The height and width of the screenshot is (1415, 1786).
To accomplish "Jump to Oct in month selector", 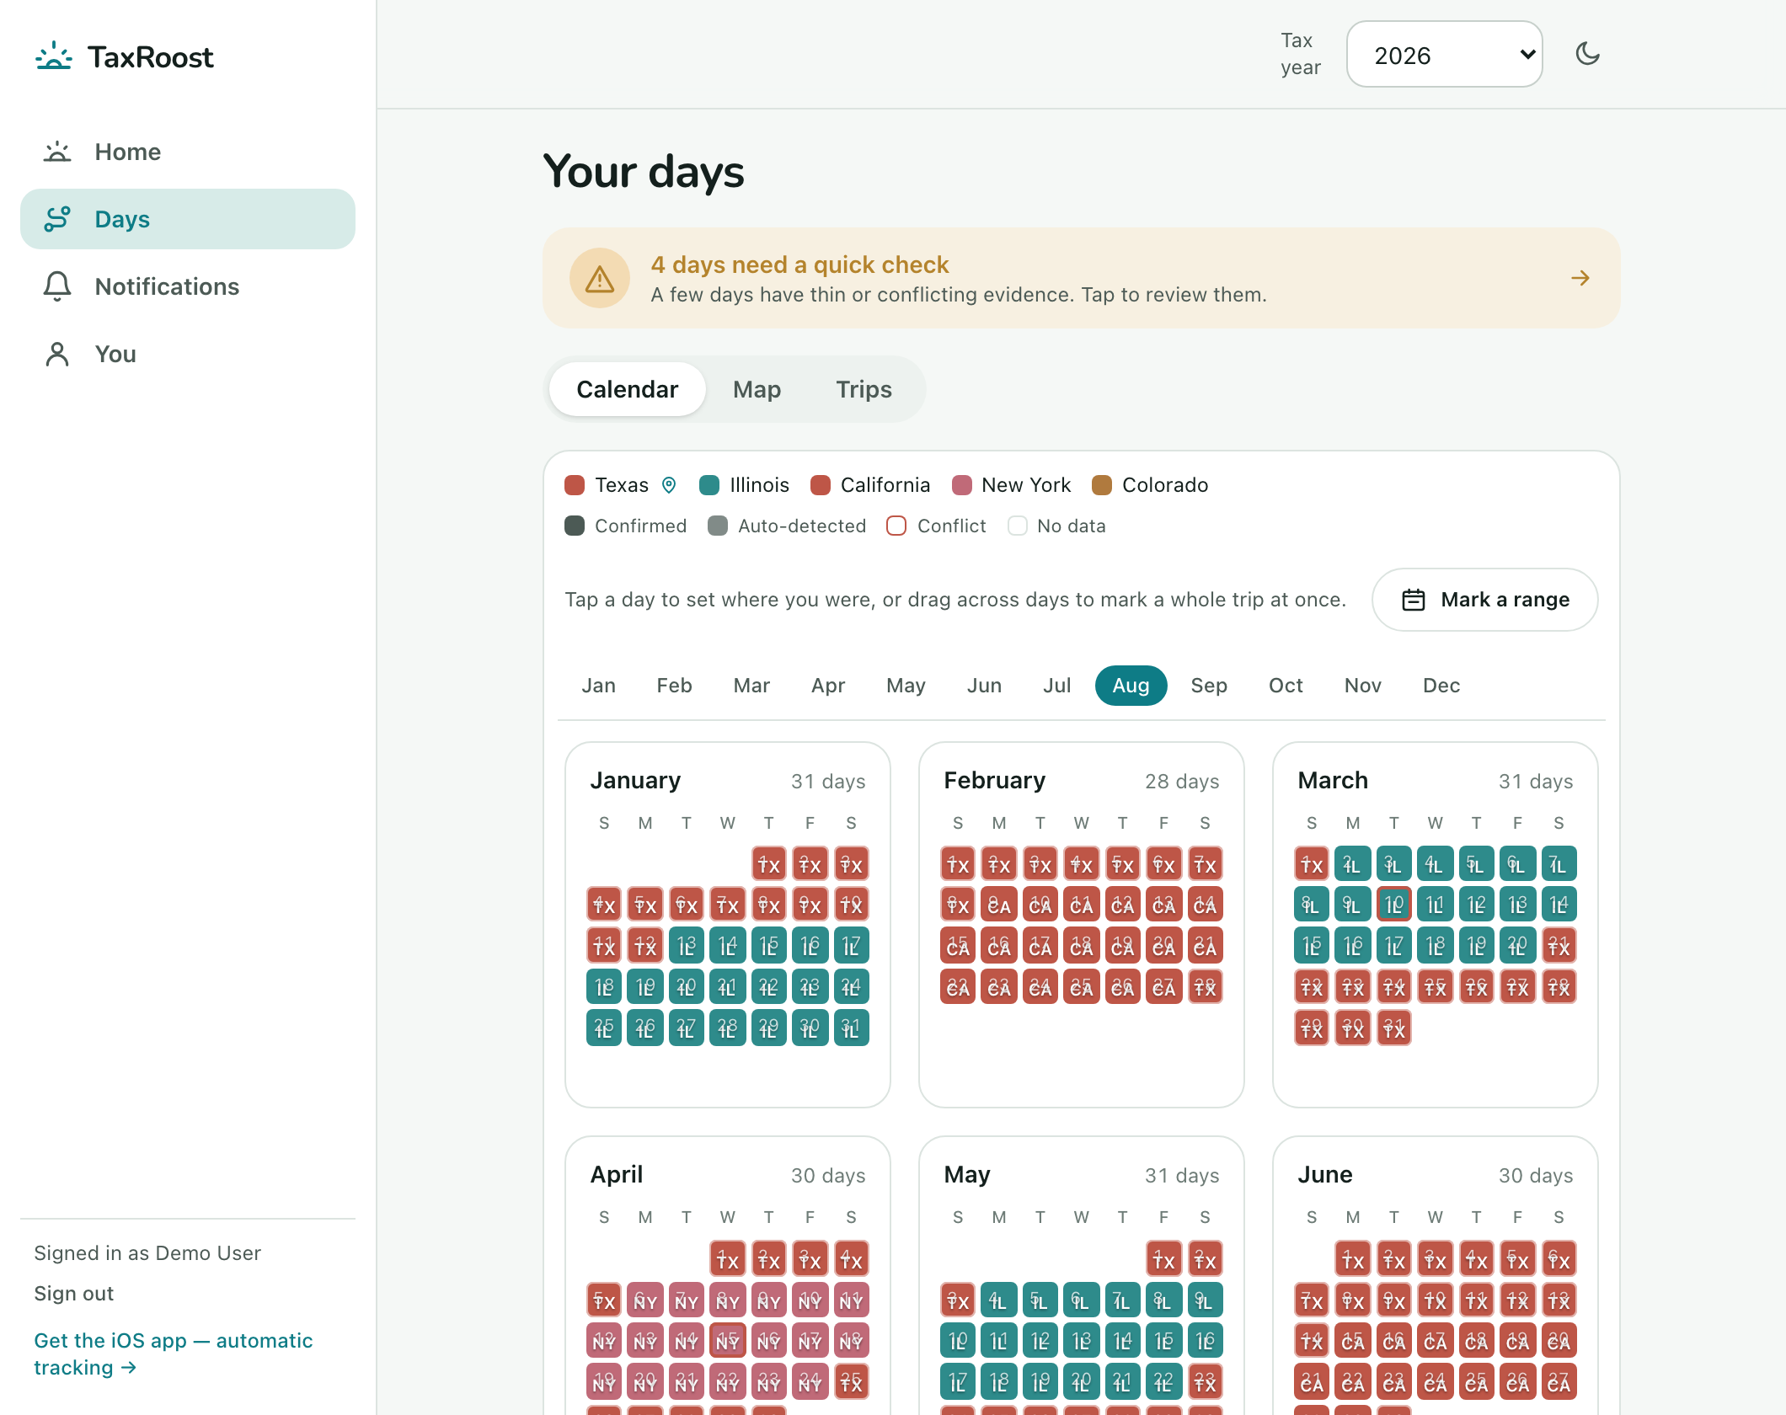I will (1286, 686).
